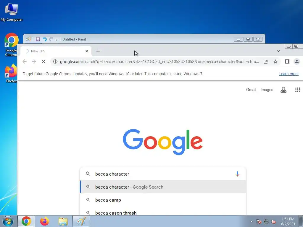Image resolution: width=303 pixels, height=227 pixels.
Task: Click Save icon in Paint title bar
Action: point(38,39)
